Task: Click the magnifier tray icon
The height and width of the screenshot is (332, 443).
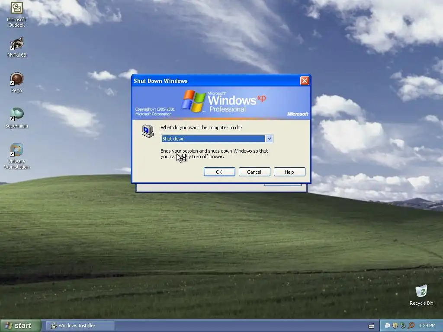Action: coord(411,326)
